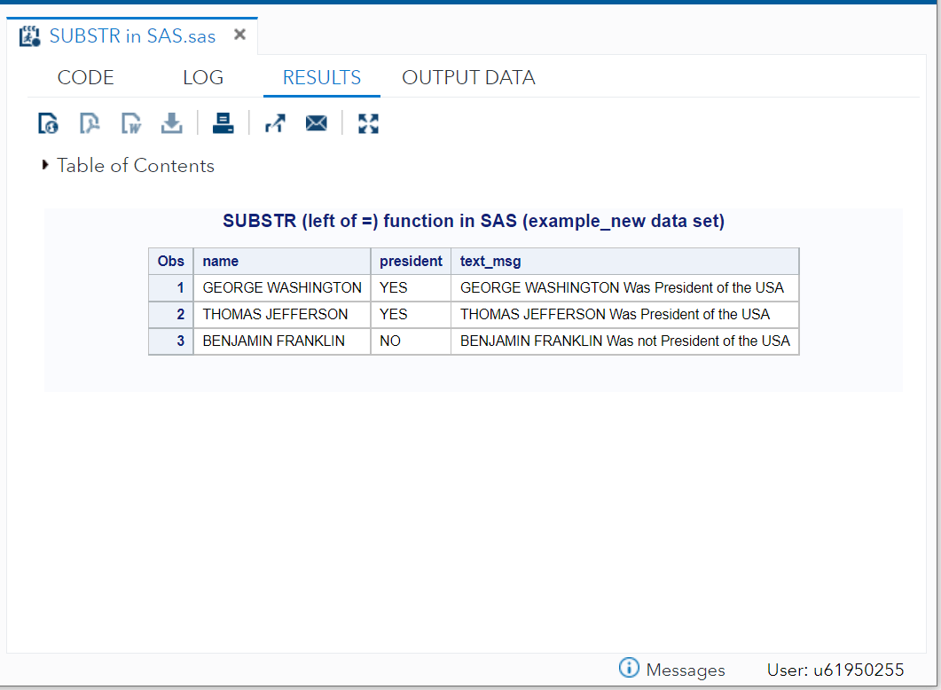
Task: Download the results file
Action: click(171, 122)
